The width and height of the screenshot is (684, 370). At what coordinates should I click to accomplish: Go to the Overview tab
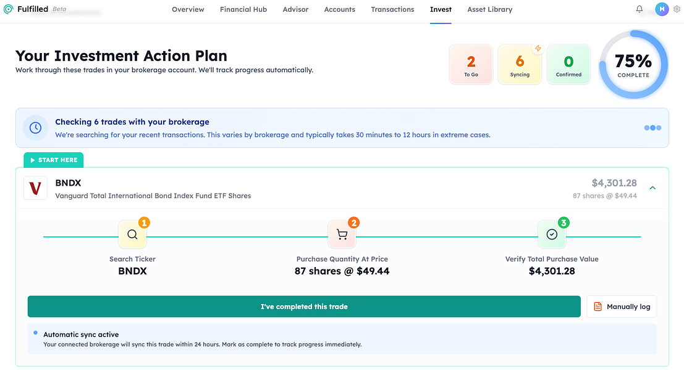pos(188,10)
